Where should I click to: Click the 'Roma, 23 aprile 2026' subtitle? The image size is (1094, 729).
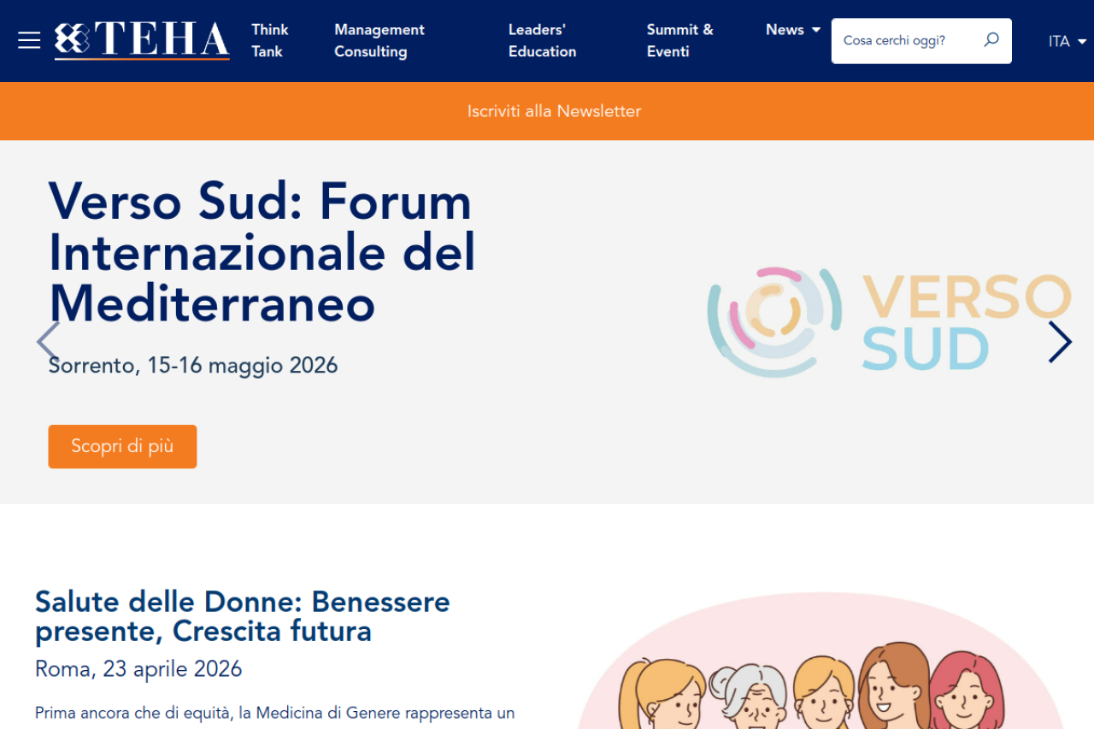coord(138,669)
